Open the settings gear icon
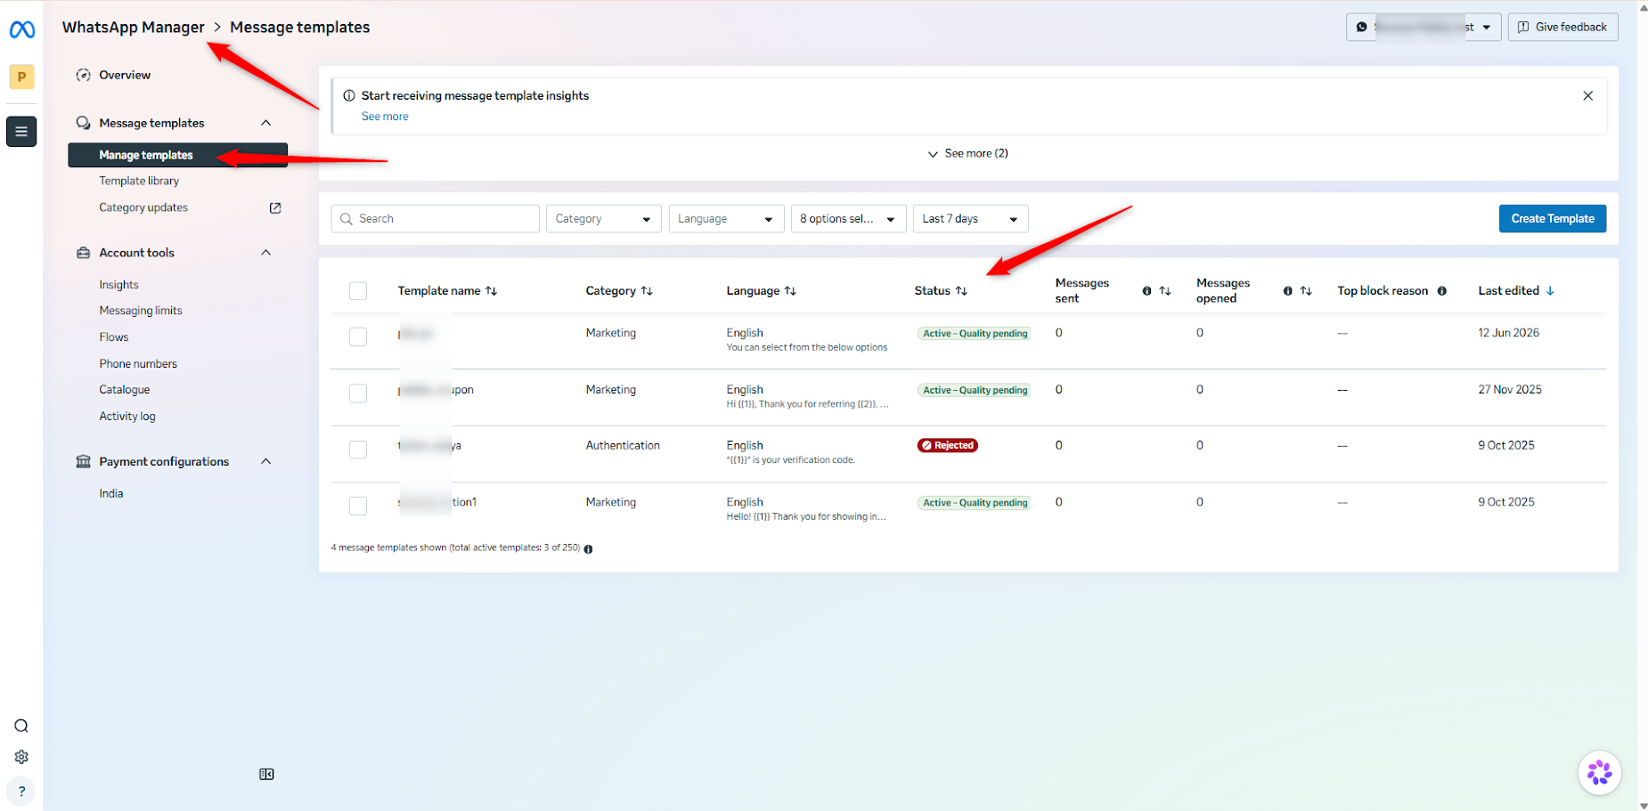 21,757
